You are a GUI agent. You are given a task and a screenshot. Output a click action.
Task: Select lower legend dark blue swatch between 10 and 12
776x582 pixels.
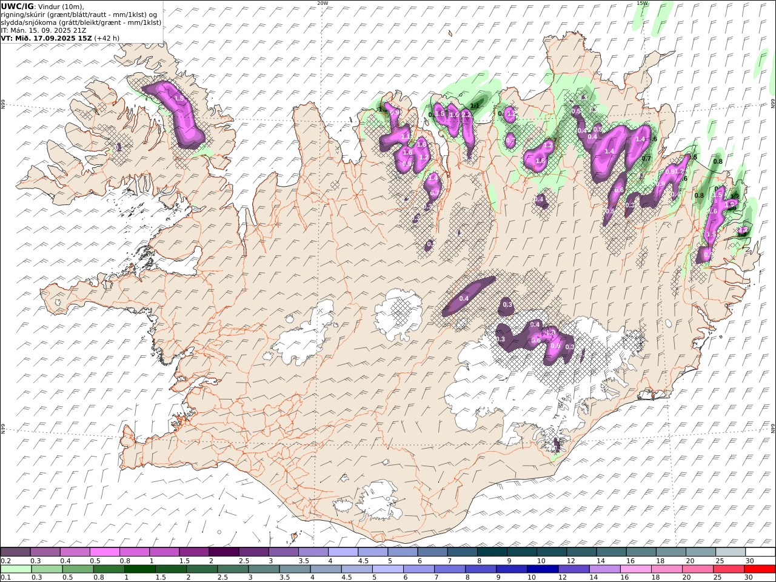click(x=543, y=569)
